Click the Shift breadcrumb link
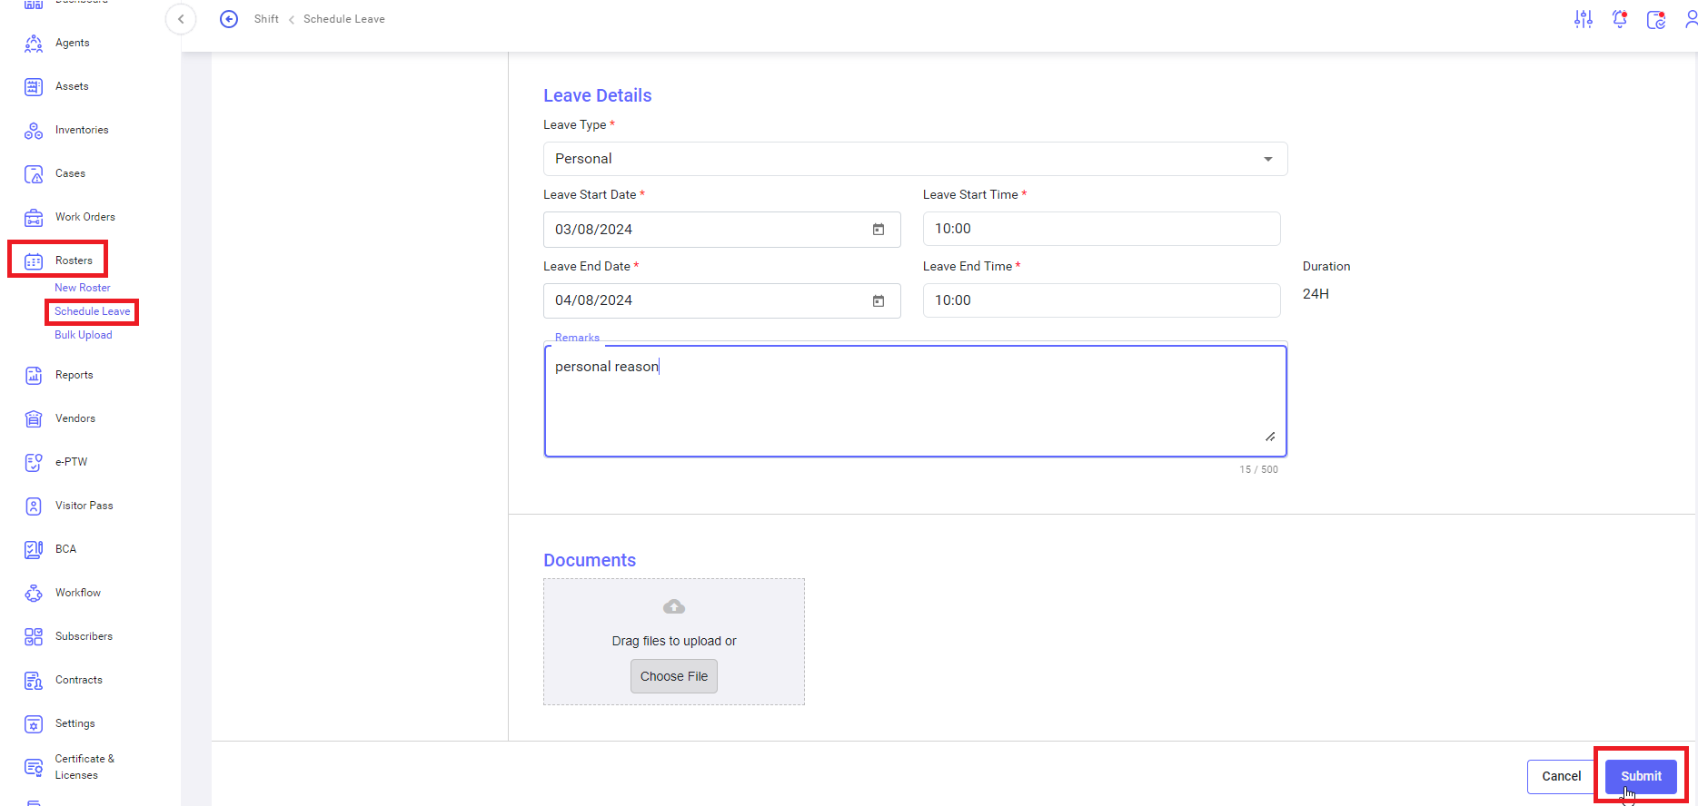 point(266,19)
